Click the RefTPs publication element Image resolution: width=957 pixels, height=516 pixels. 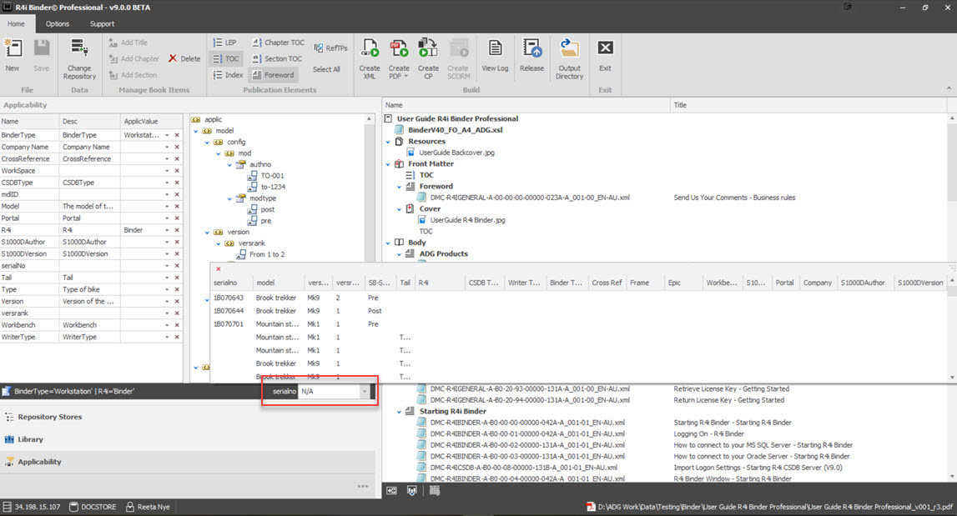point(330,48)
